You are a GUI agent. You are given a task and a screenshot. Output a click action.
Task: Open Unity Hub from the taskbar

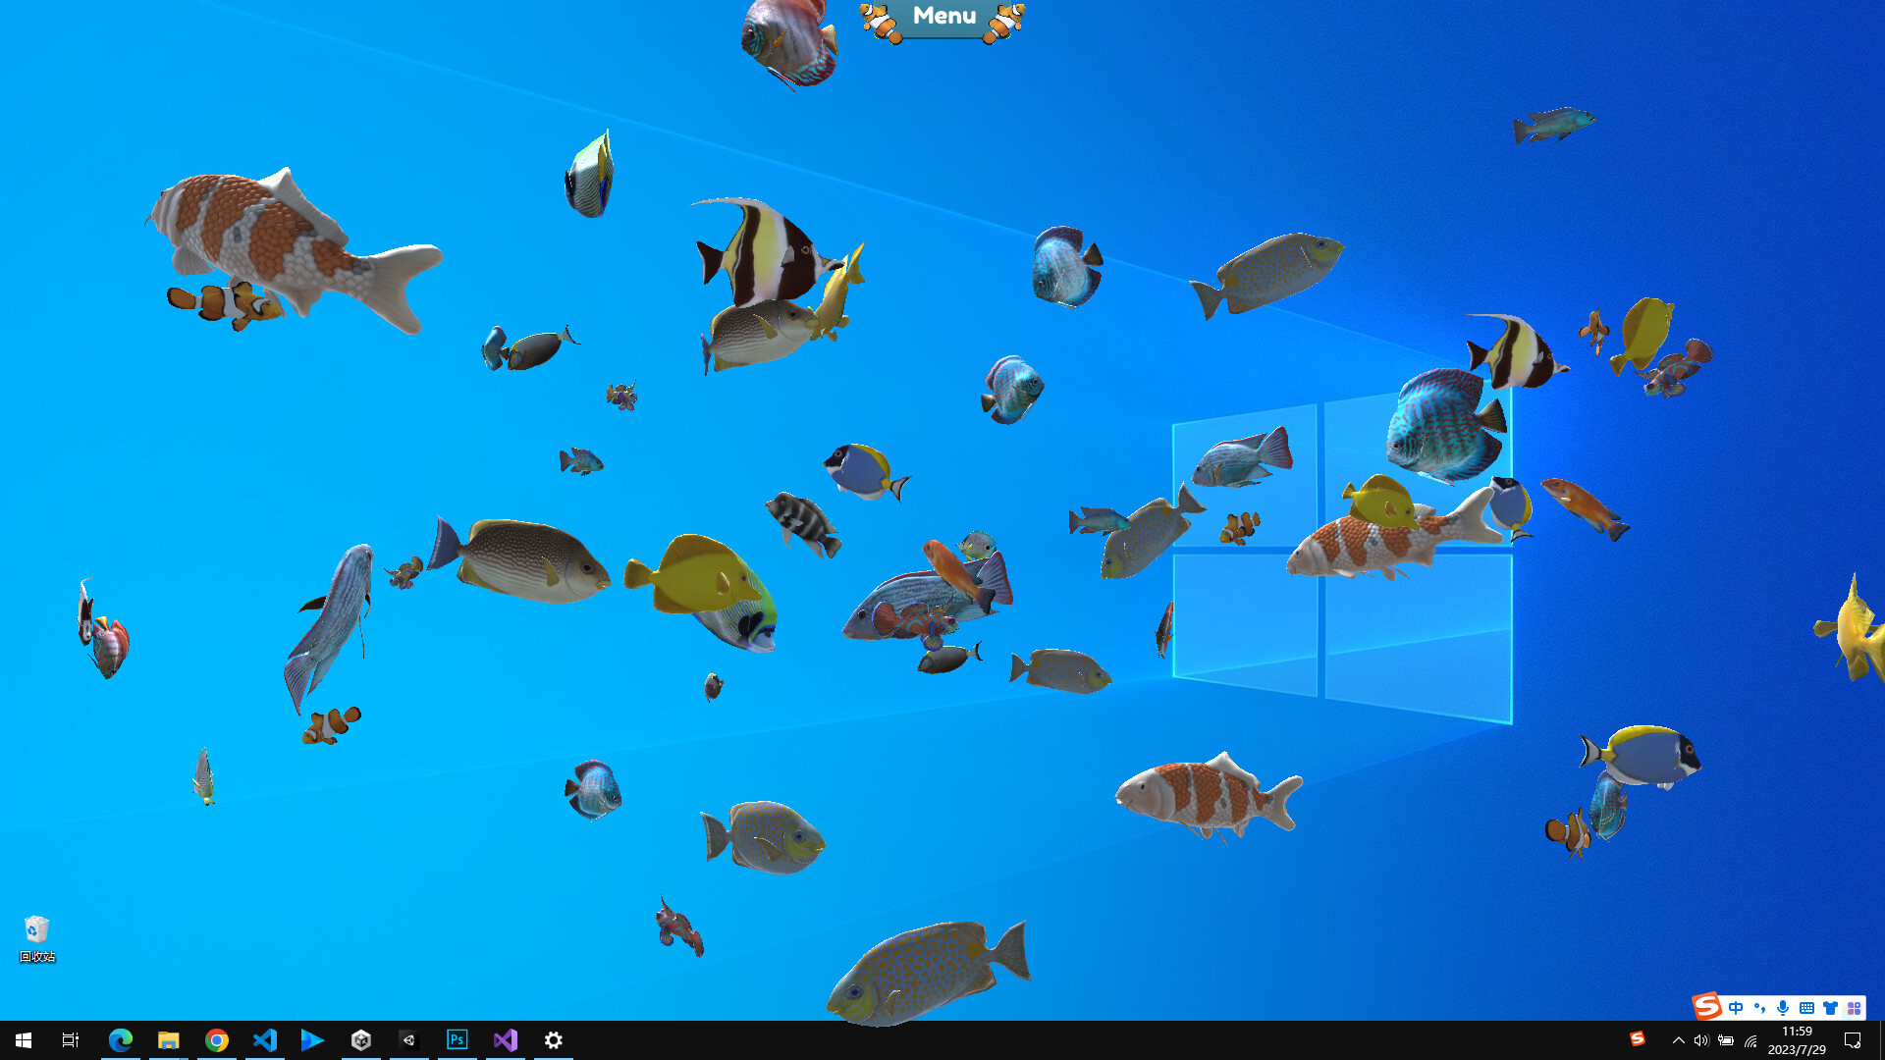(x=360, y=1039)
